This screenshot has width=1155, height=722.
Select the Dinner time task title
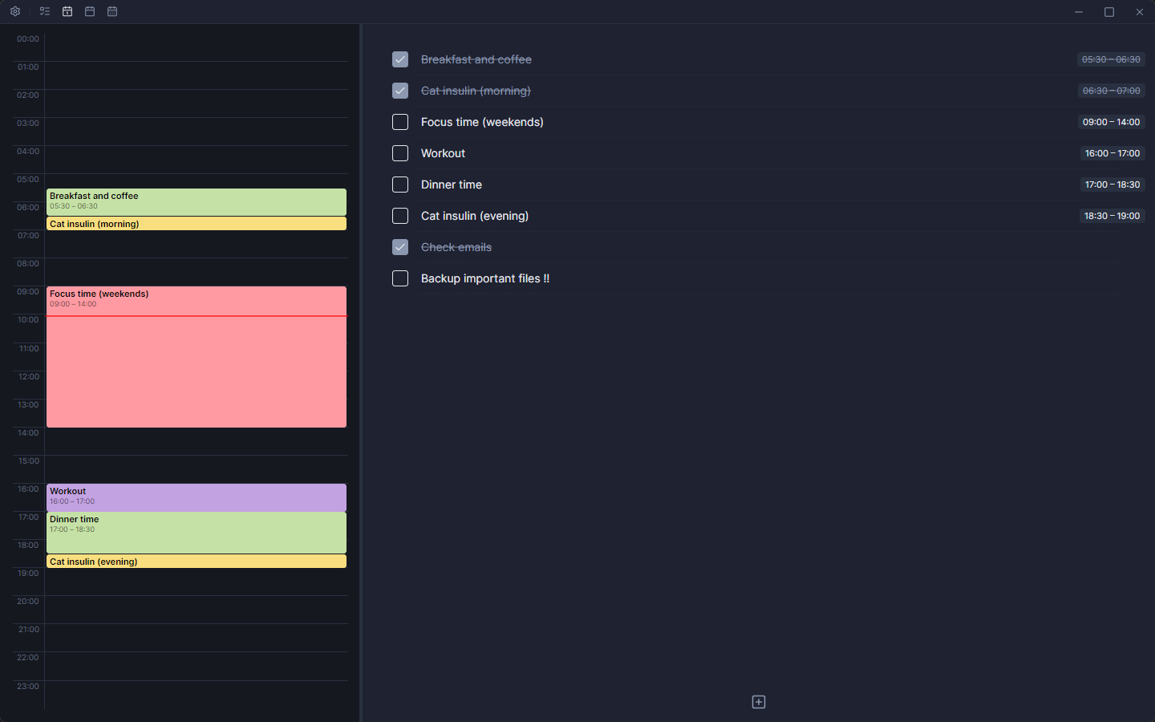(452, 185)
